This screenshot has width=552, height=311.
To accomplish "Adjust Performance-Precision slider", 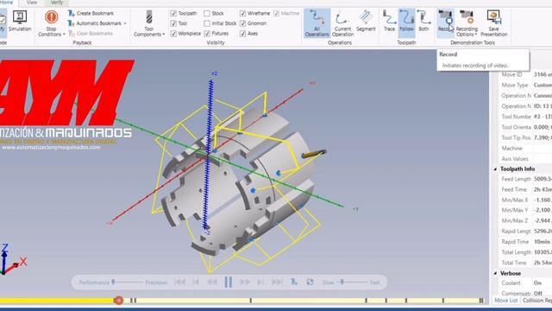I will tap(113, 282).
